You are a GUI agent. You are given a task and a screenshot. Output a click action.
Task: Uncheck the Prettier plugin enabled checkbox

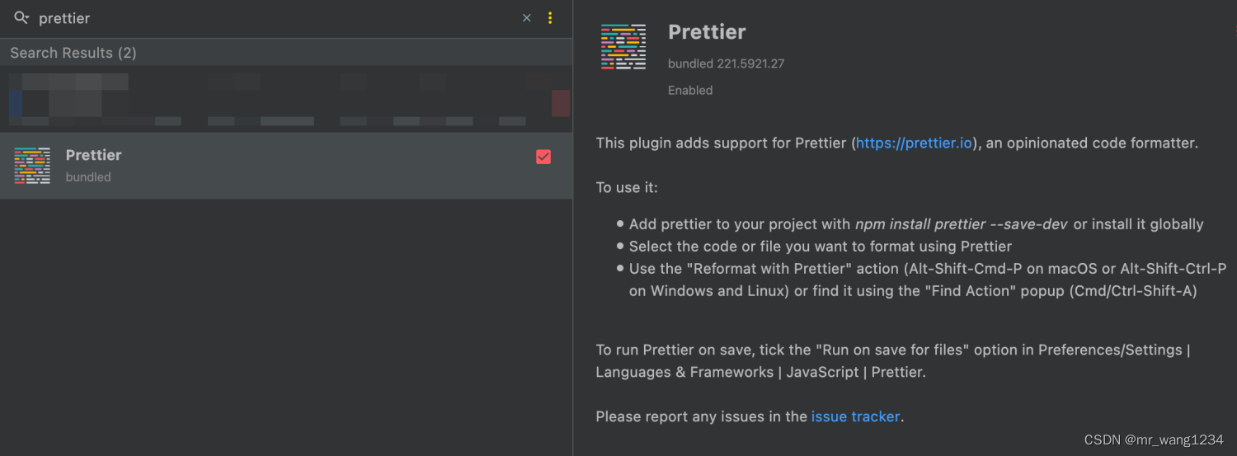point(543,157)
